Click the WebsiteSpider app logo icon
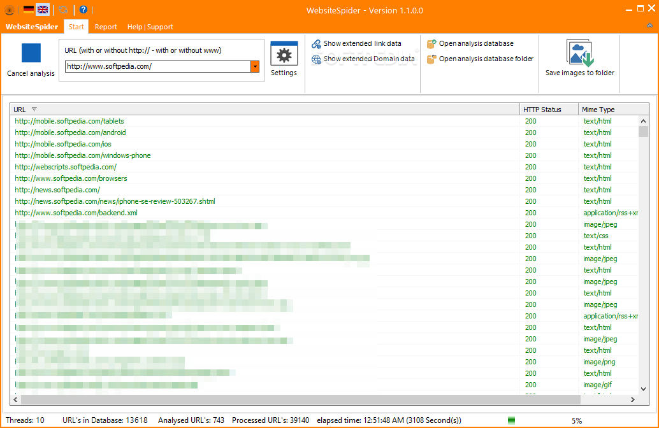 point(10,10)
